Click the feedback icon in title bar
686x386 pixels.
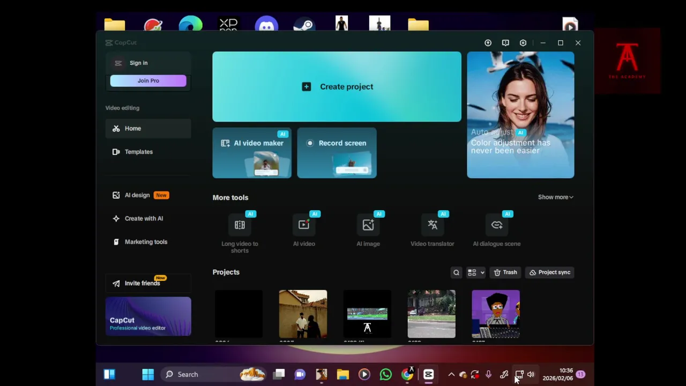(505, 43)
